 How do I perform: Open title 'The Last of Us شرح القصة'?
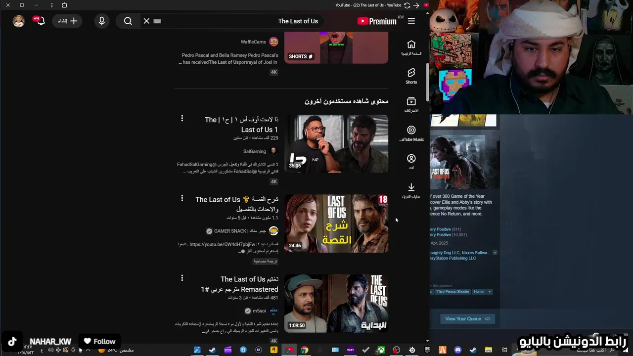pos(237,204)
